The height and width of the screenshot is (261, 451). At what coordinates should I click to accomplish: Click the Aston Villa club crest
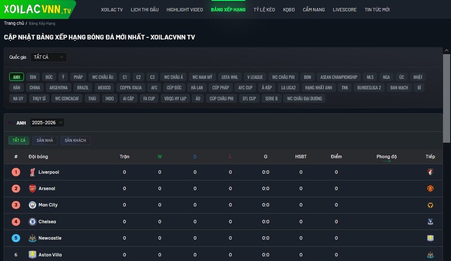(33, 255)
